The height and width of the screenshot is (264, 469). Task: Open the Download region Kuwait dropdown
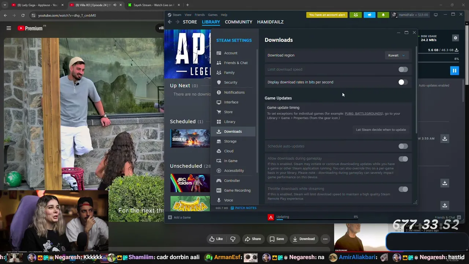pos(396,55)
